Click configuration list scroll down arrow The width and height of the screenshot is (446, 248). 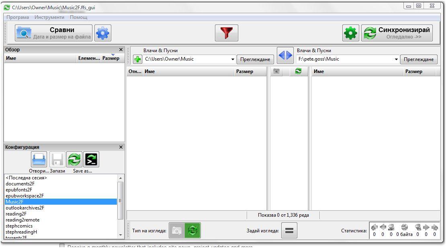[x=120, y=235]
